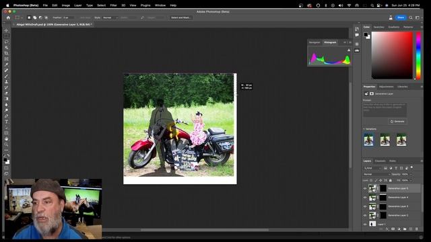This screenshot has height=242, width=431.
Task: Click the Navigator tab in floating panel
Action: [x=314, y=42]
